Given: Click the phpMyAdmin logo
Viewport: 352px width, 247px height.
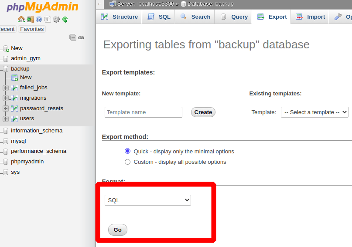Looking at the screenshot, I should click(x=42, y=7).
